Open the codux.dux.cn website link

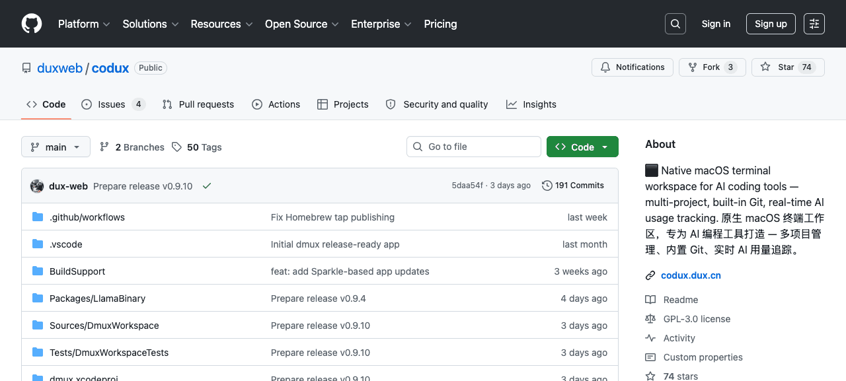(x=691, y=275)
